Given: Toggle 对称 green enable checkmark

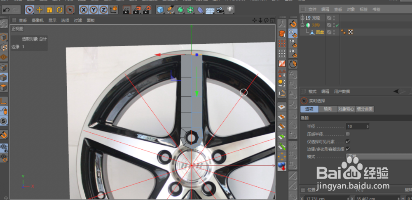Looking at the screenshot, I should tap(337, 25).
